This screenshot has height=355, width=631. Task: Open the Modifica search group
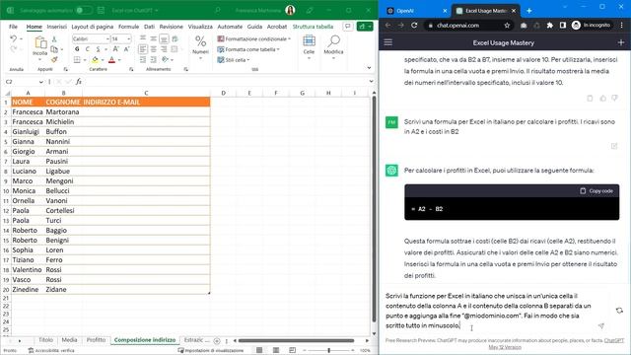pyautogui.click(x=333, y=47)
